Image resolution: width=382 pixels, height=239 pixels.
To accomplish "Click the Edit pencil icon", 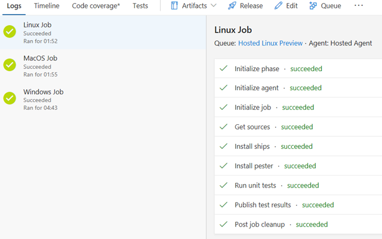I will click(x=278, y=6).
